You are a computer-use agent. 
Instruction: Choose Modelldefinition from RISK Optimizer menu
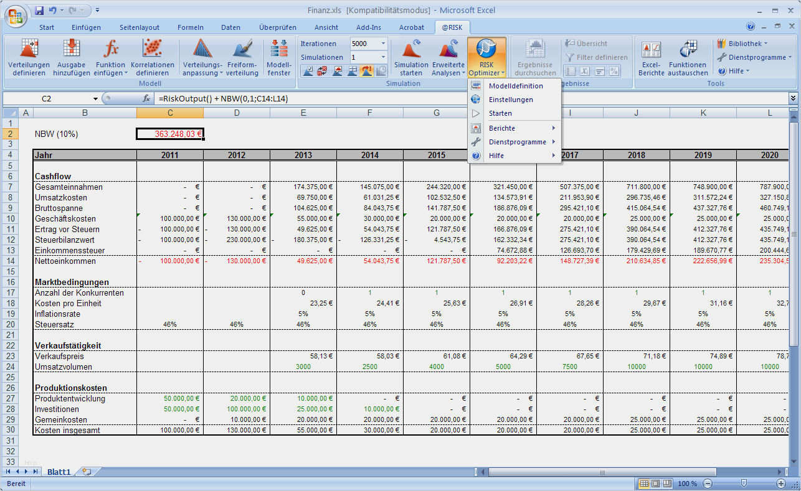[515, 86]
